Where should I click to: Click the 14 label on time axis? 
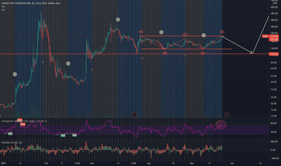click(x=260, y=163)
